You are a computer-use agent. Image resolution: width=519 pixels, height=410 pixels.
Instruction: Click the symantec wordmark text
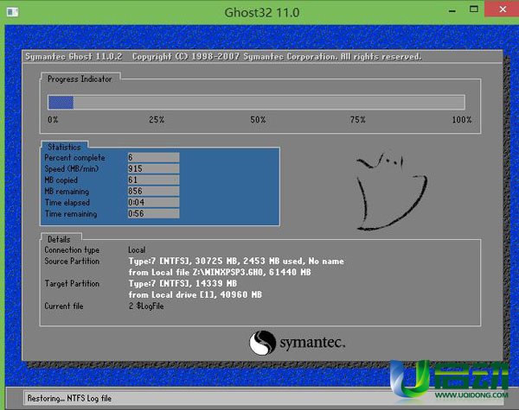click(312, 343)
